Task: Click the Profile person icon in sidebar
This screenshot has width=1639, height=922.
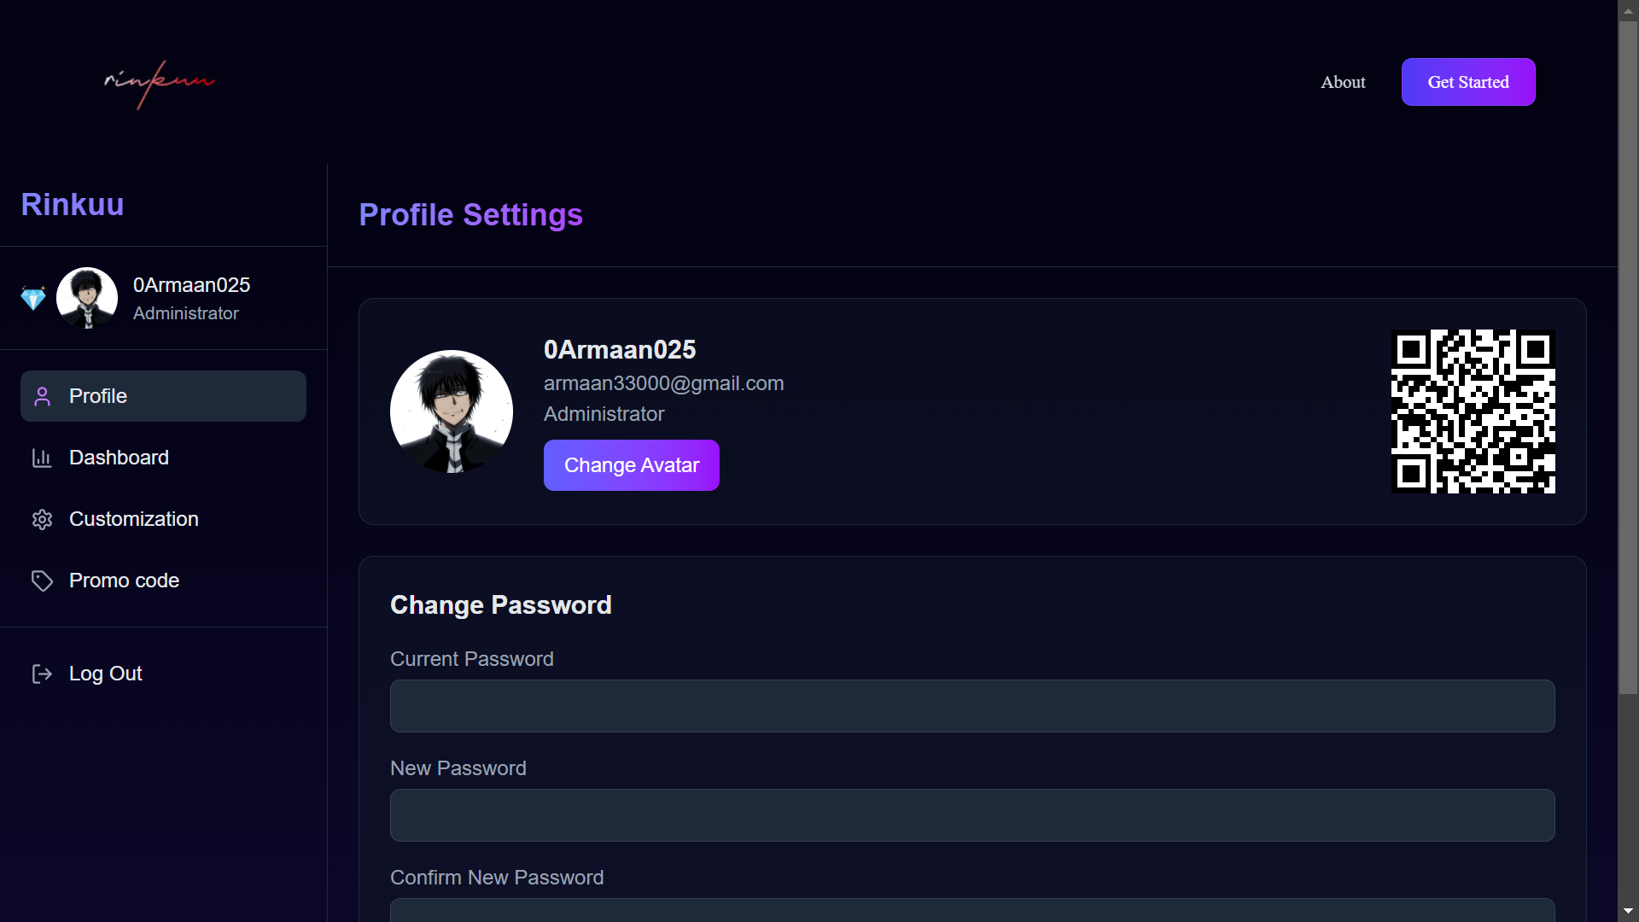Action: pos(42,396)
